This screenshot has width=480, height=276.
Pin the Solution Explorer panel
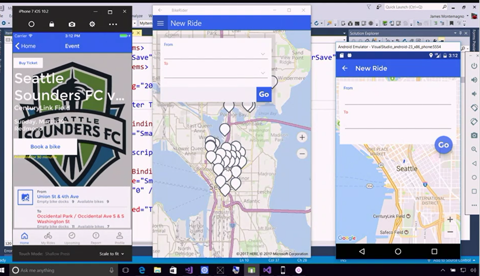(460, 33)
